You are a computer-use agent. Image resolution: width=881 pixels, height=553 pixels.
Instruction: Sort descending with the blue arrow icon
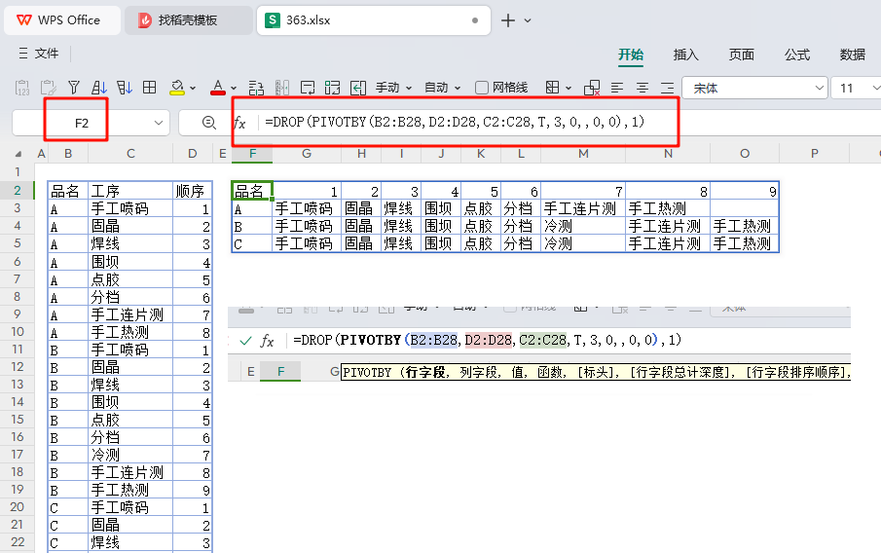tap(125, 88)
